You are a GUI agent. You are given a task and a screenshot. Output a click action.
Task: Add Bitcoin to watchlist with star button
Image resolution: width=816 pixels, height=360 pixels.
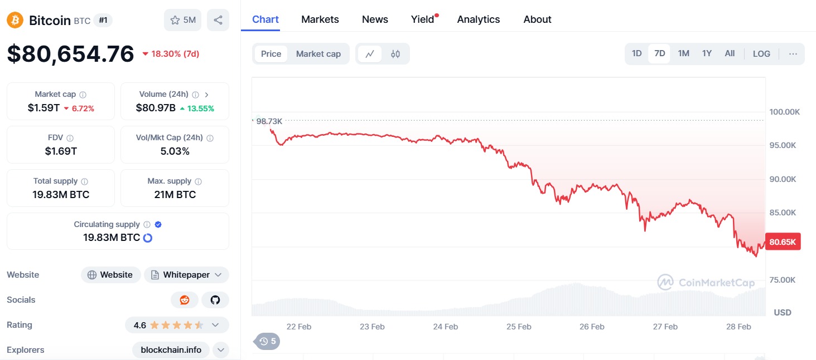pyautogui.click(x=182, y=20)
